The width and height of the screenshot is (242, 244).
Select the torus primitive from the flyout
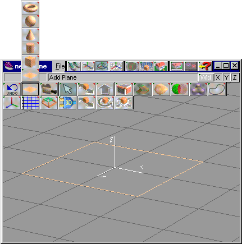(30, 8)
